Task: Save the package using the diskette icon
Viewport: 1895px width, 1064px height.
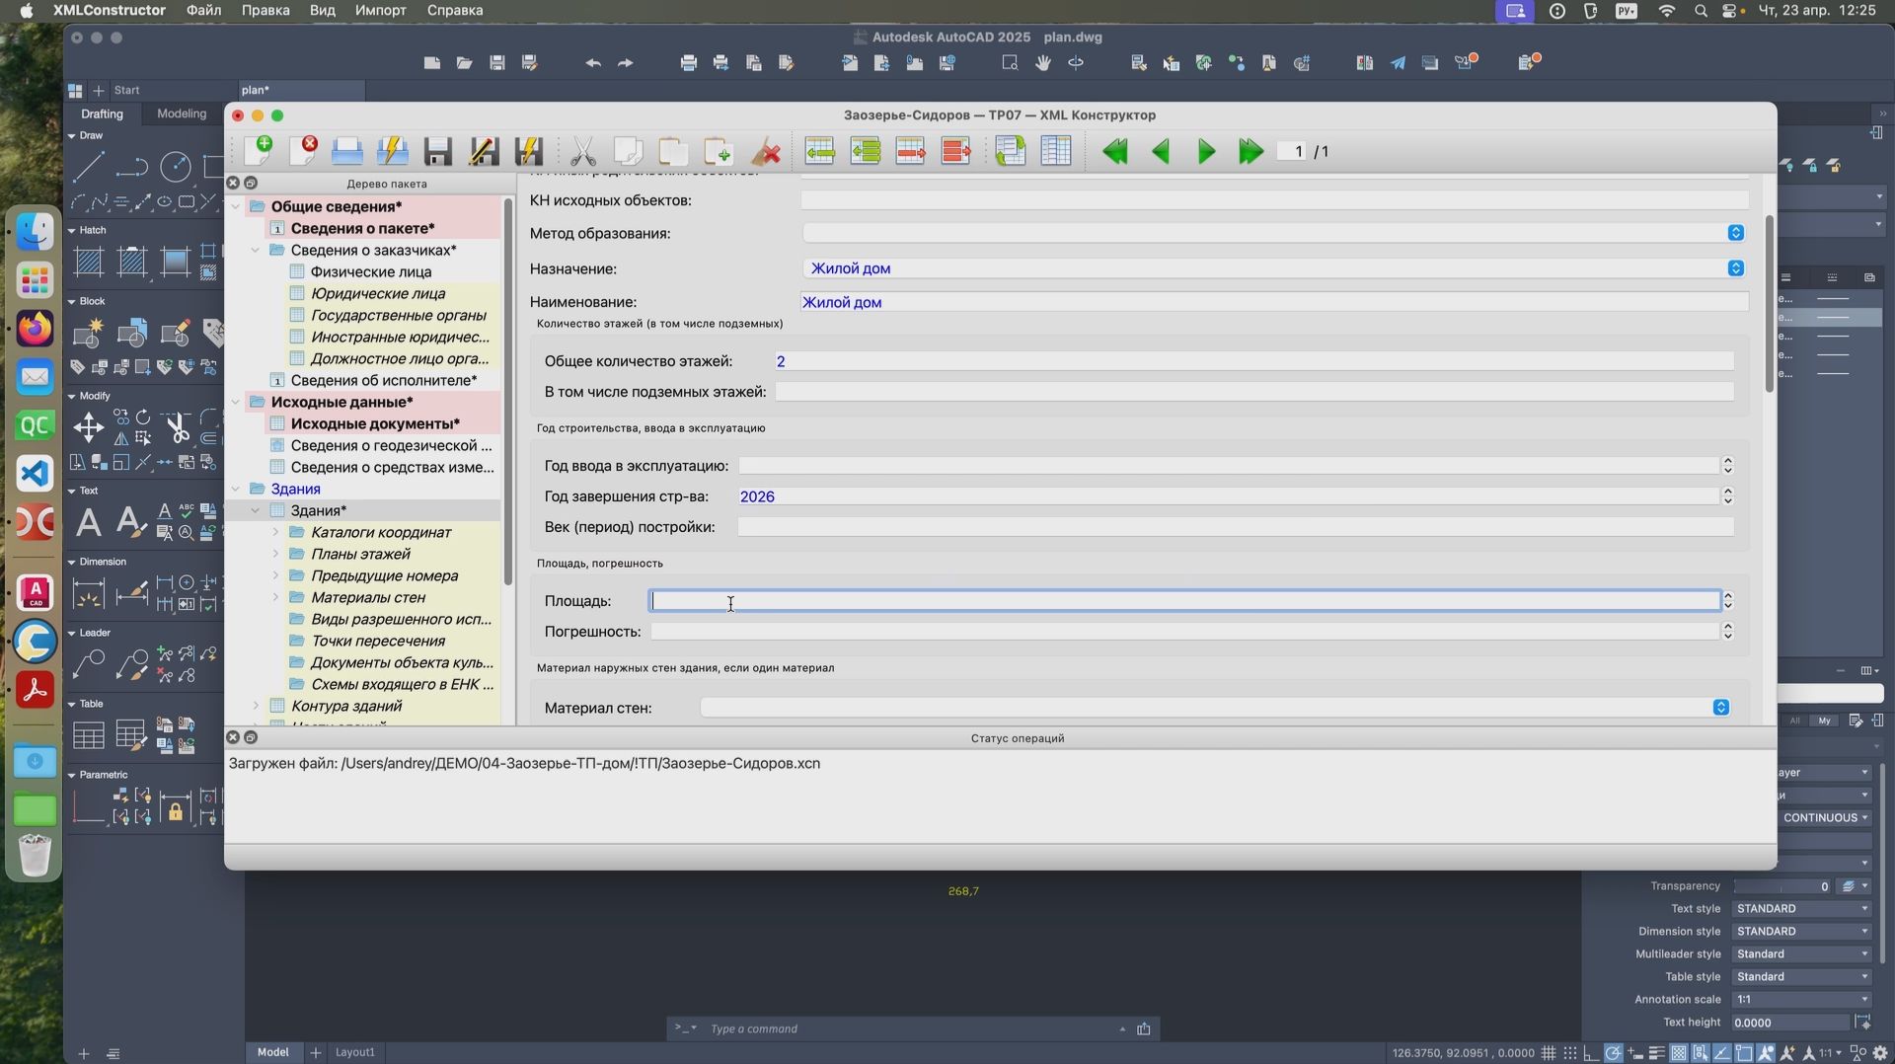Action: point(437,151)
